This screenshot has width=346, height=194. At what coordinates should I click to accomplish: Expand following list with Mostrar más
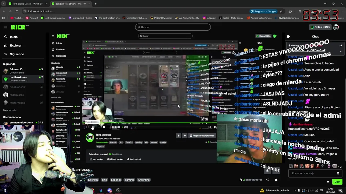(10, 110)
